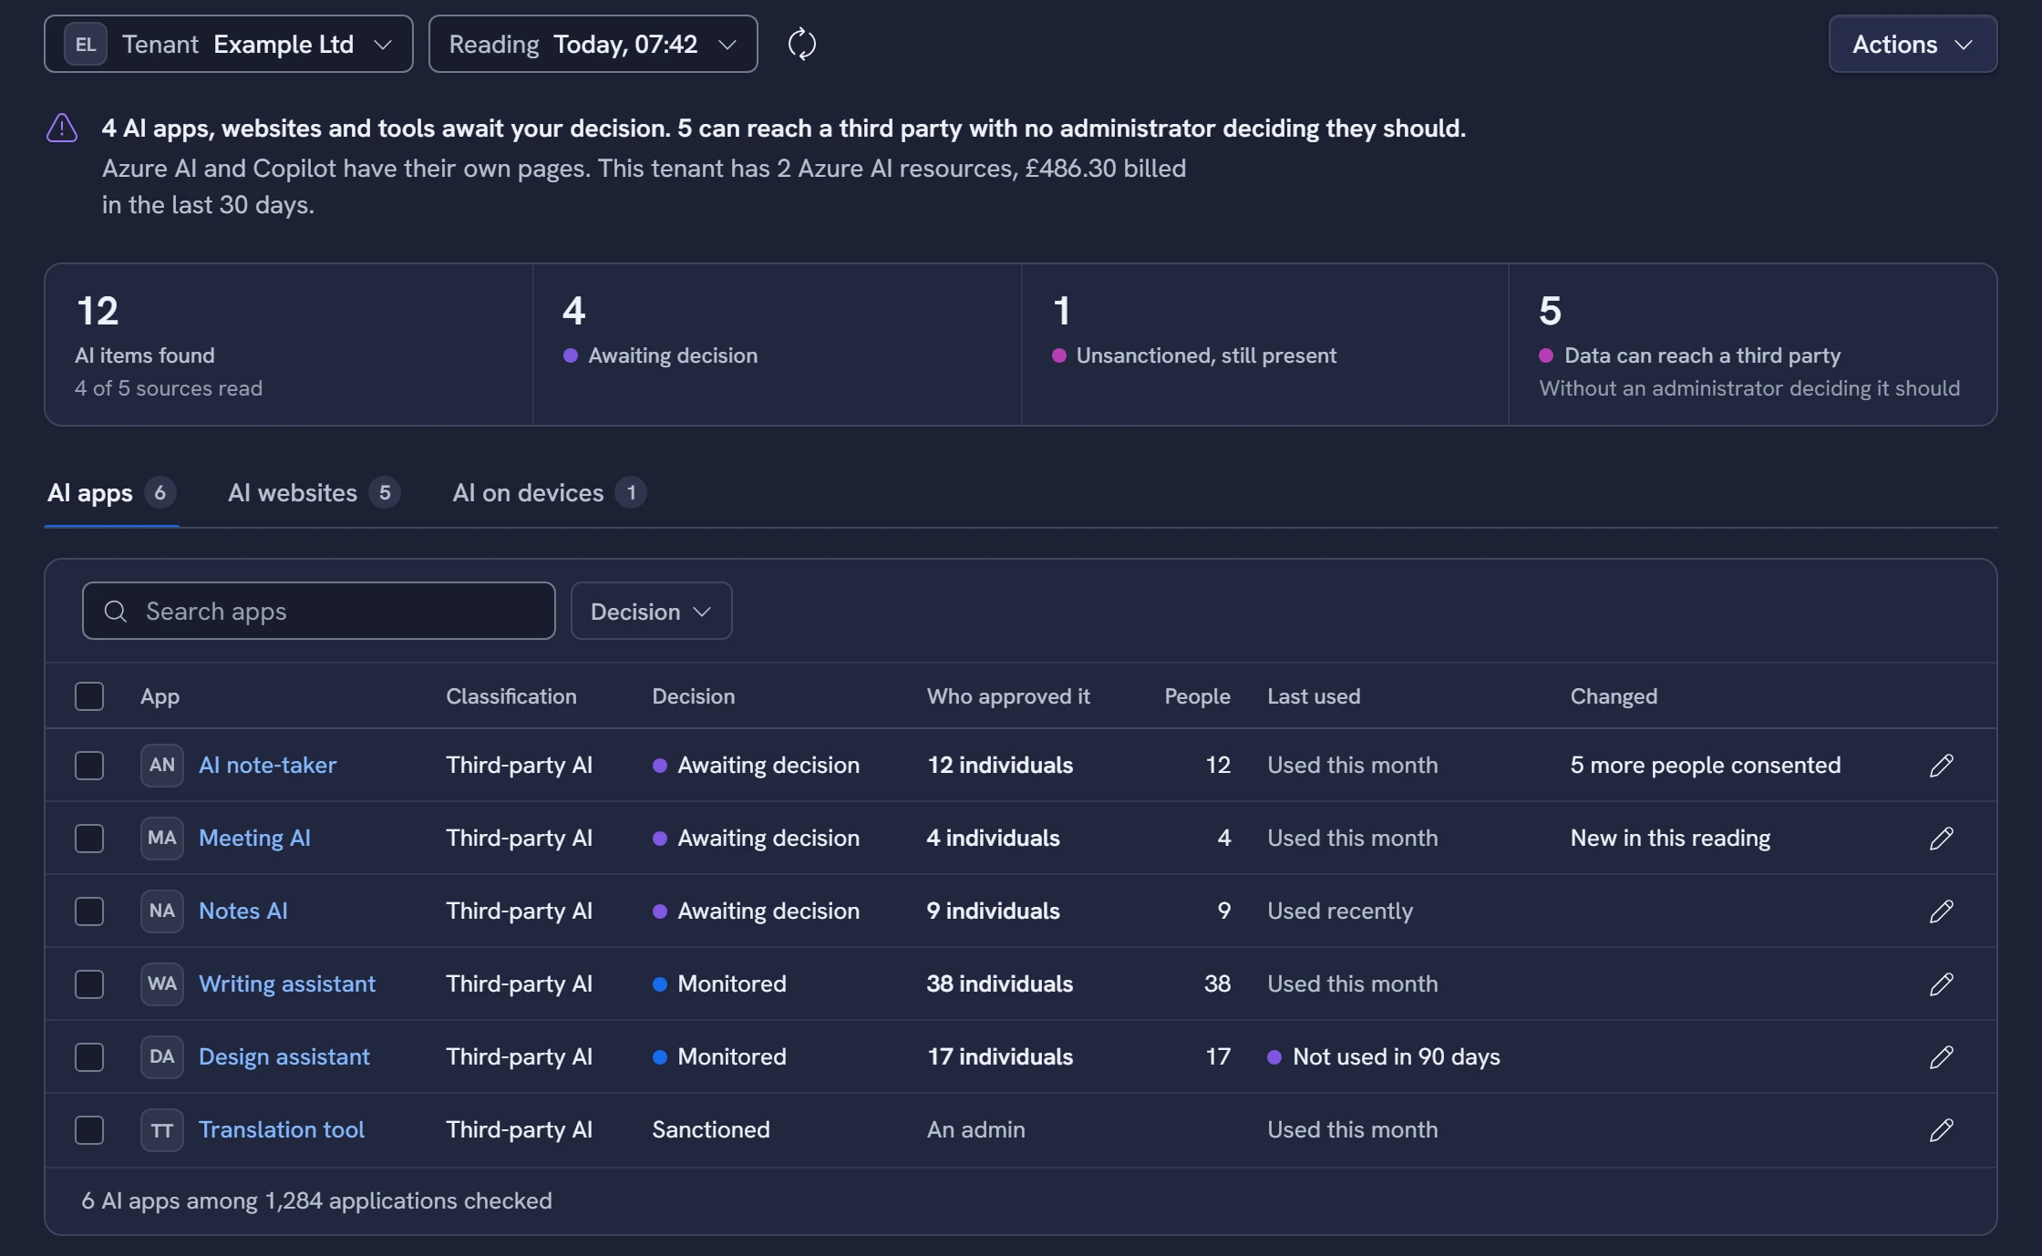This screenshot has width=2042, height=1256.
Task: Edit the Meeting AI row with its pencil icon
Action: (x=1942, y=838)
